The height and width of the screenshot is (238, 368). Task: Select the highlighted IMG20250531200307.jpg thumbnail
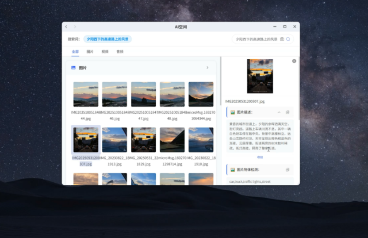(86, 140)
